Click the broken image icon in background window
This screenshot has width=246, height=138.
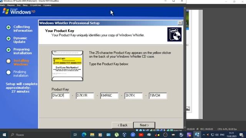pyautogui.click(x=188, y=108)
